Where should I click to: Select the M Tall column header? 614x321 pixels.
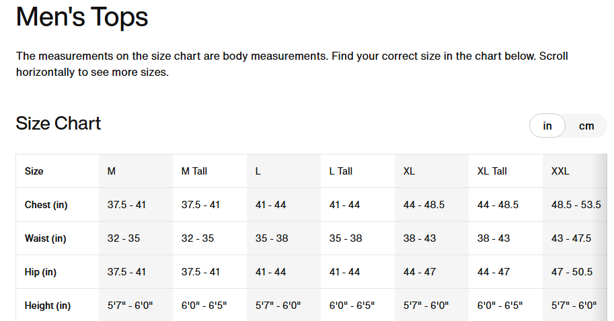(x=194, y=171)
